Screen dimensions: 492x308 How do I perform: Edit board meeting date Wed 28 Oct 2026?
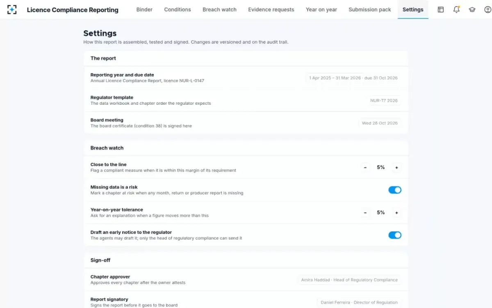click(380, 123)
